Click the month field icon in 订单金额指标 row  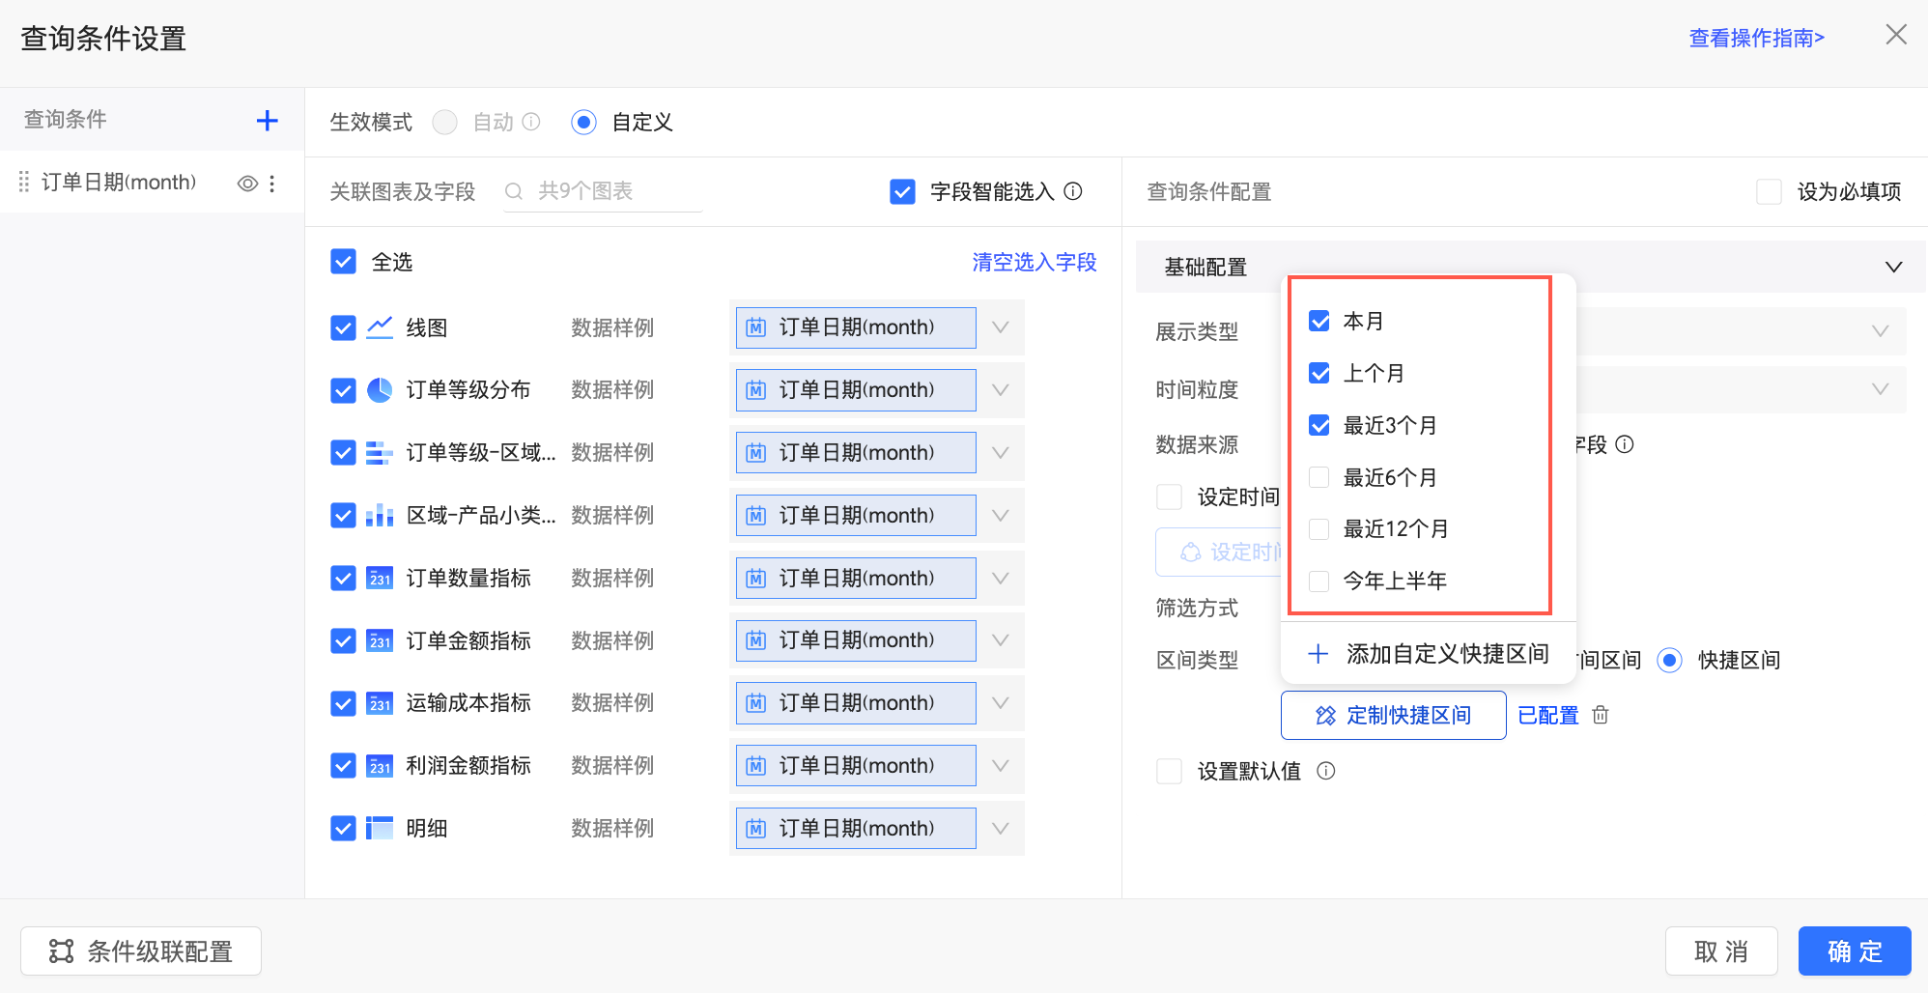[x=756, y=640]
